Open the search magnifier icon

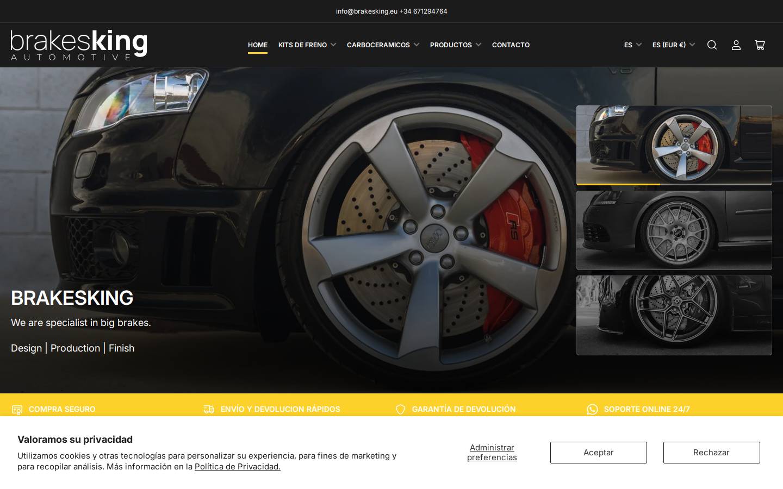point(712,45)
